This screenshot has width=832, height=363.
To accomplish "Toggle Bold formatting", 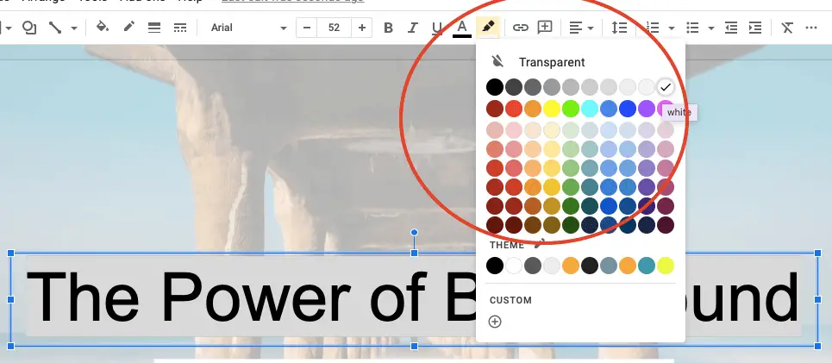I will click(388, 28).
